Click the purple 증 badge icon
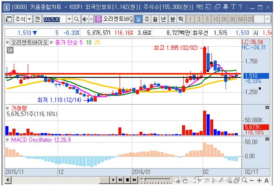Screen dimensions: 274x186 tap(98, 19)
